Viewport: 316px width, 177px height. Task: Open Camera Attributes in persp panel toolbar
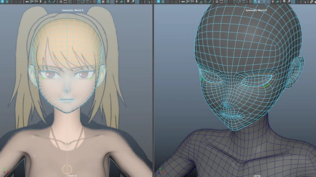tap(193, 2)
